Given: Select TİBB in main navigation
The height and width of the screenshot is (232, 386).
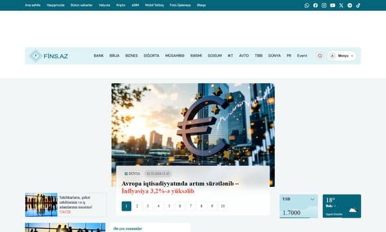Looking at the screenshot, I should (x=259, y=55).
